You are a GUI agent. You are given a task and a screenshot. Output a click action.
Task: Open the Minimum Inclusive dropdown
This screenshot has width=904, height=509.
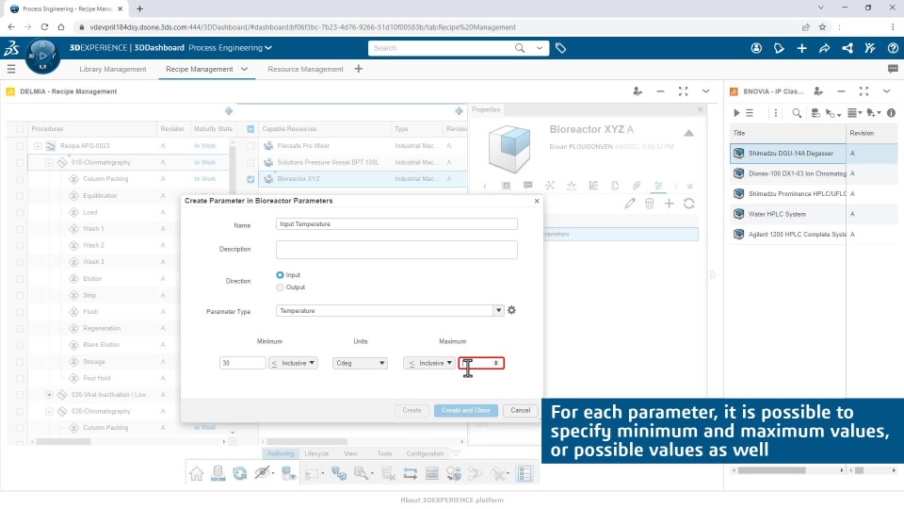coord(293,363)
